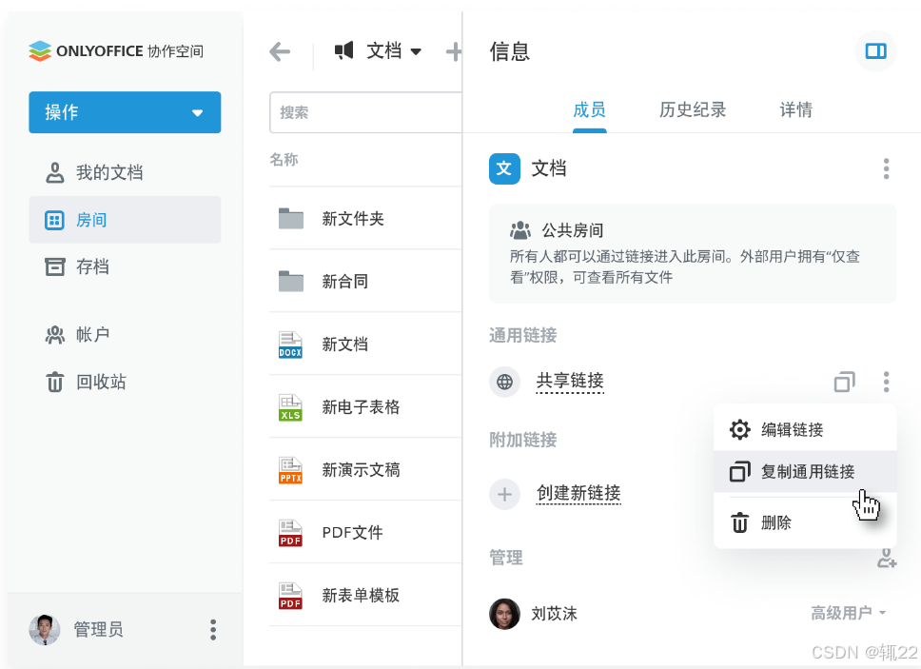
Task: Click the 存档 archive box icon
Action: [54, 266]
